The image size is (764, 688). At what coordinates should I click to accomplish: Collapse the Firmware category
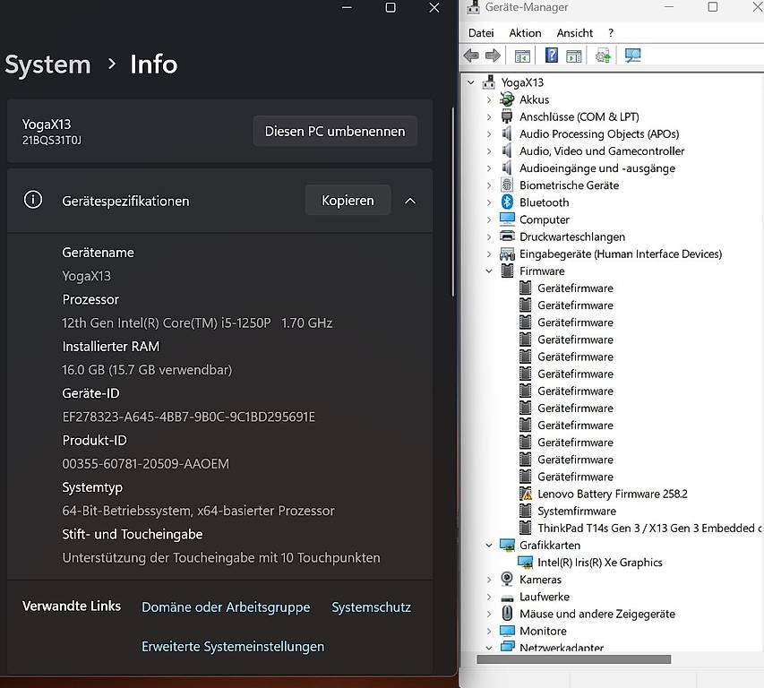pos(489,271)
